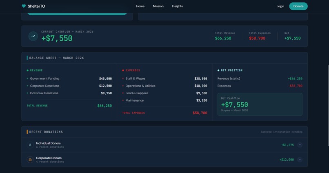Image resolution: width=329 pixels, height=173 pixels.
Task: Click the Net Cashflow surplus card
Action: [x=260, y=104]
